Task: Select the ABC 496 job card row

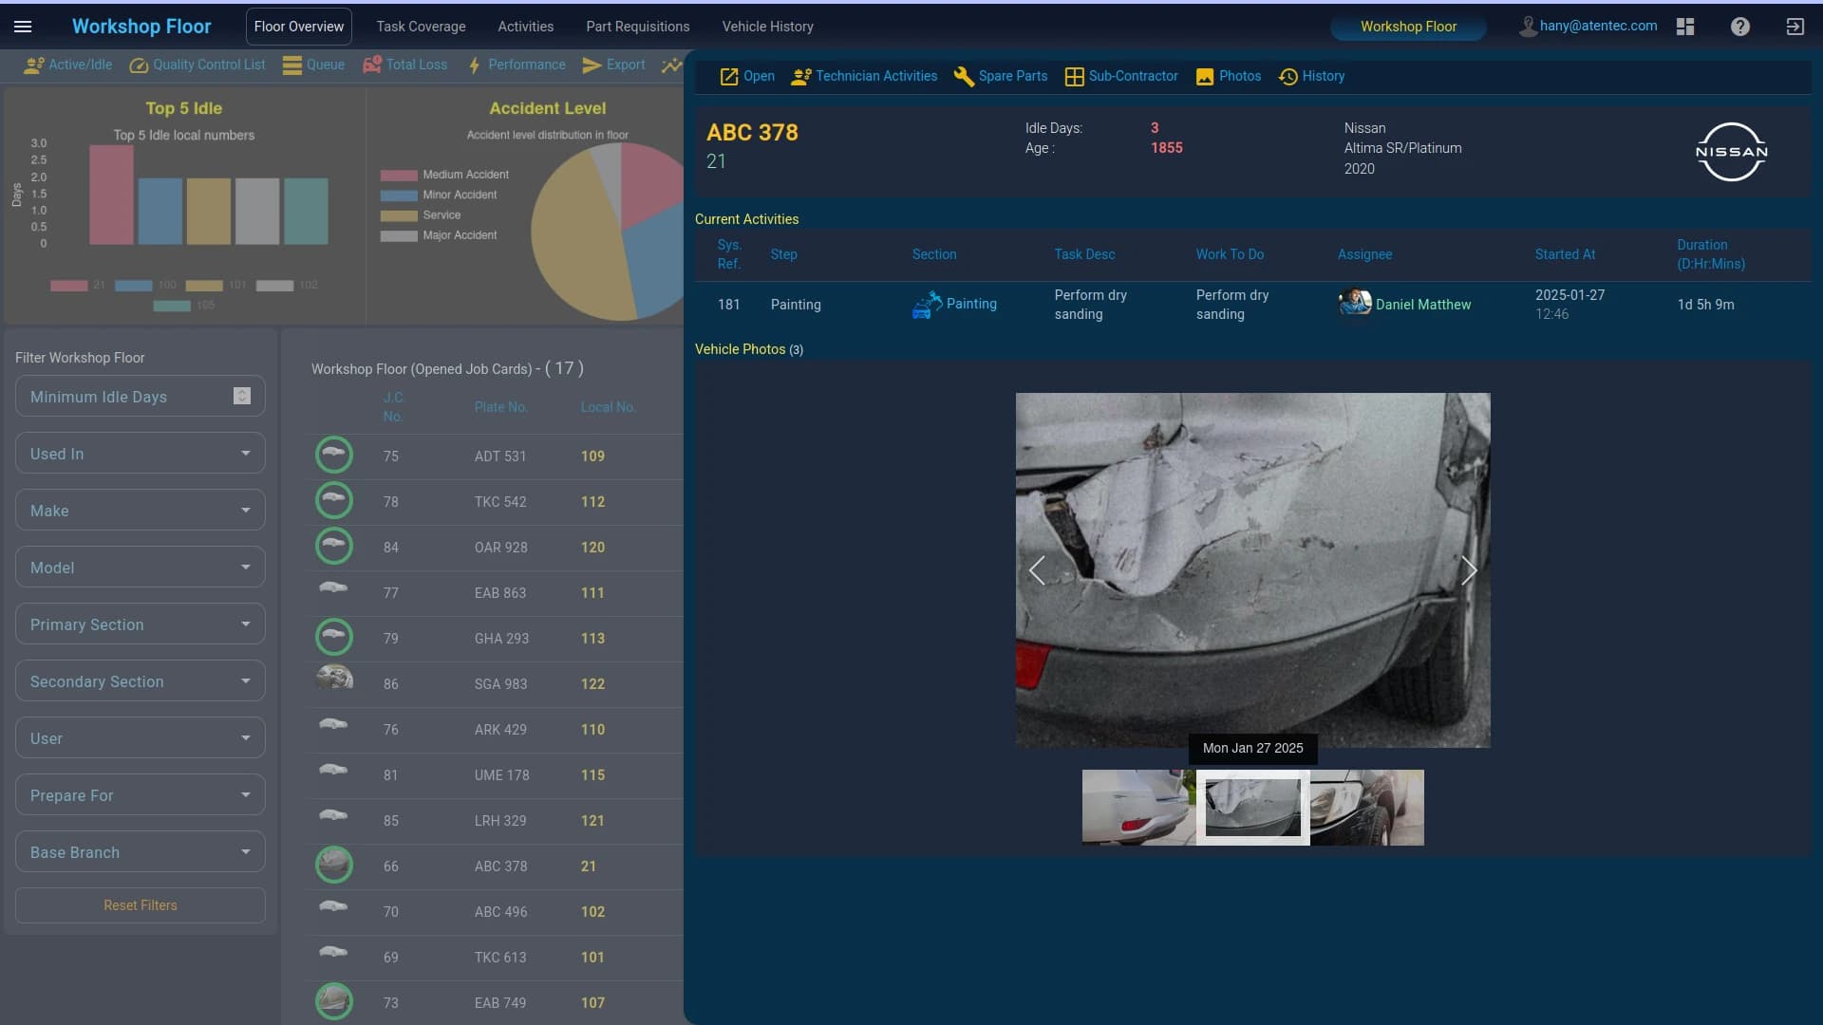Action: pyautogui.click(x=496, y=912)
